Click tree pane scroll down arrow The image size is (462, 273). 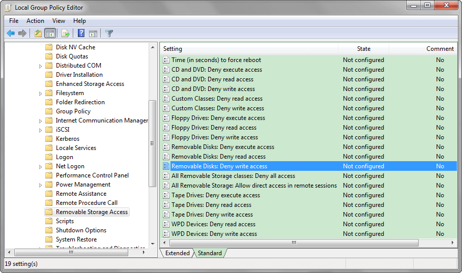click(153, 244)
